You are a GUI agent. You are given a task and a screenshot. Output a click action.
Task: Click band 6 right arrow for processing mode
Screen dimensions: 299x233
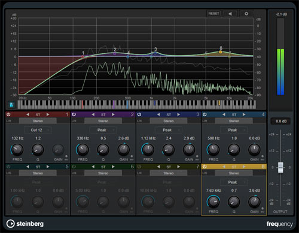(113, 167)
